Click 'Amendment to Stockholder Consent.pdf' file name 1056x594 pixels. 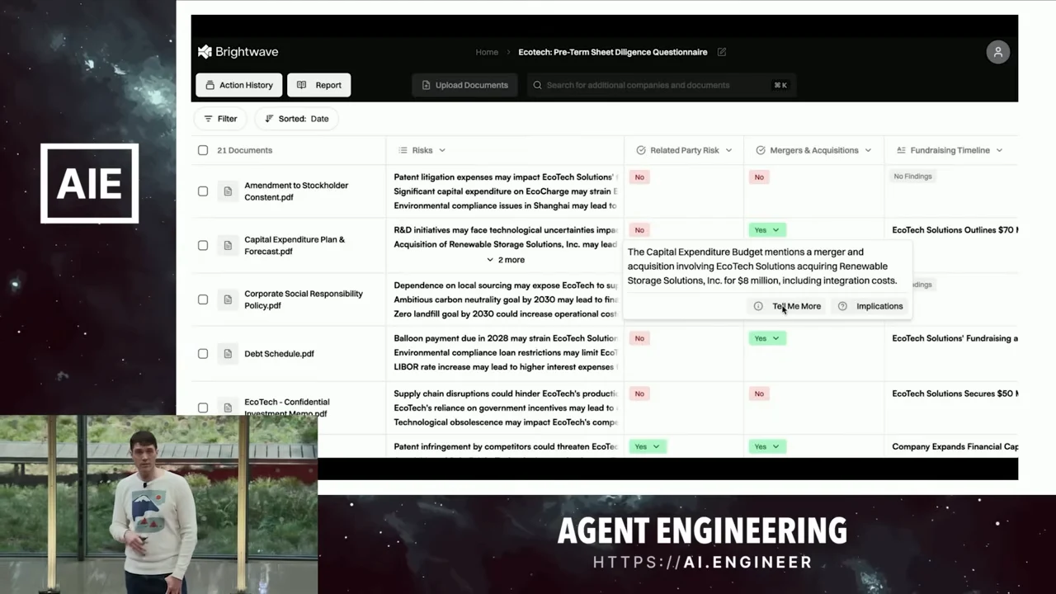click(x=296, y=191)
